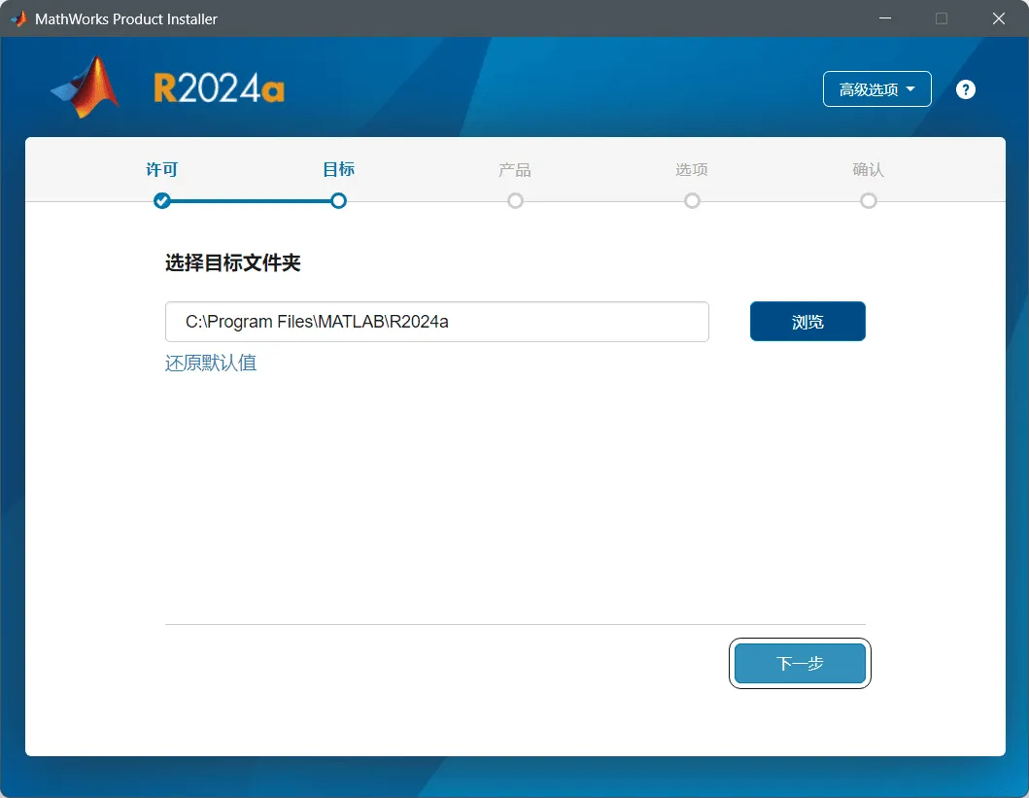Minimize the installer window
Image resolution: width=1029 pixels, height=798 pixels.
tap(885, 18)
